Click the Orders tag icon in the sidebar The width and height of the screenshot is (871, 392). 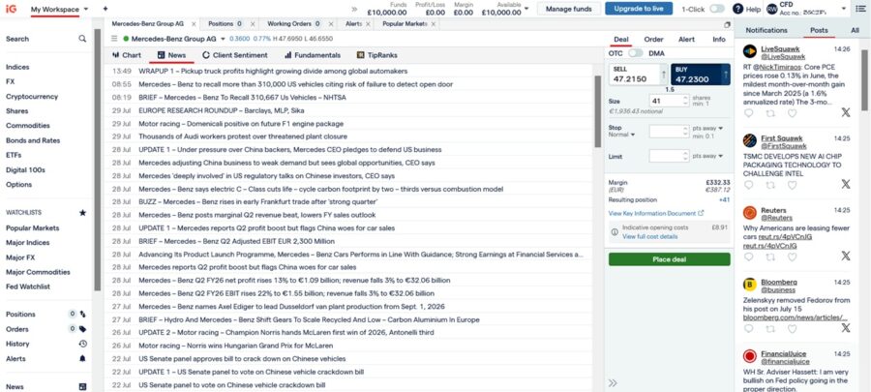click(x=83, y=329)
